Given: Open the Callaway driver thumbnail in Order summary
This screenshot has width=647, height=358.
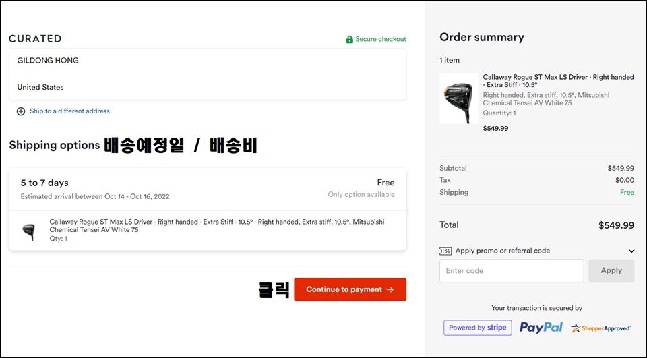Looking at the screenshot, I should (x=459, y=98).
